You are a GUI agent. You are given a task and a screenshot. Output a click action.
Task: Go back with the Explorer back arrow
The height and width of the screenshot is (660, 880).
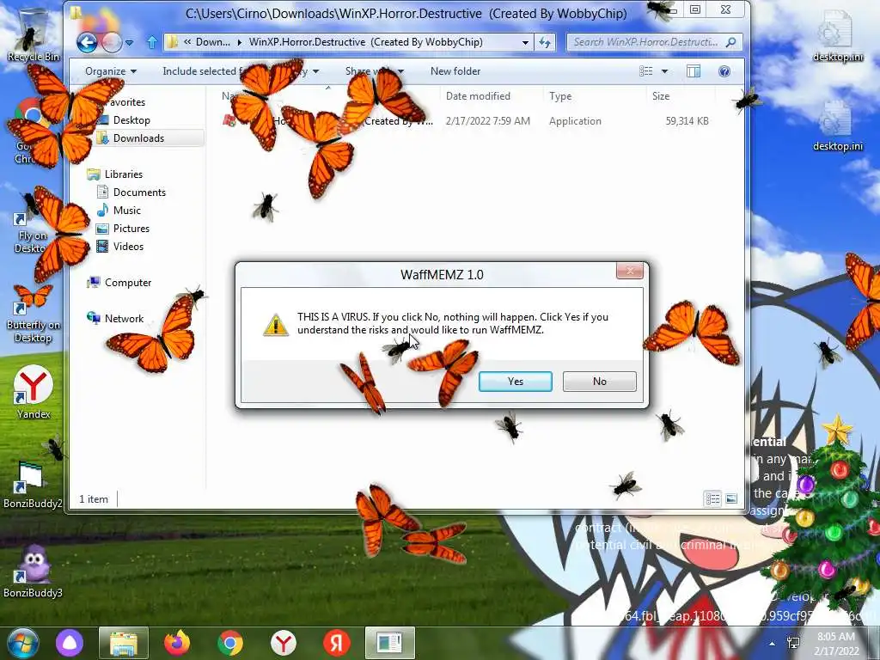point(87,43)
